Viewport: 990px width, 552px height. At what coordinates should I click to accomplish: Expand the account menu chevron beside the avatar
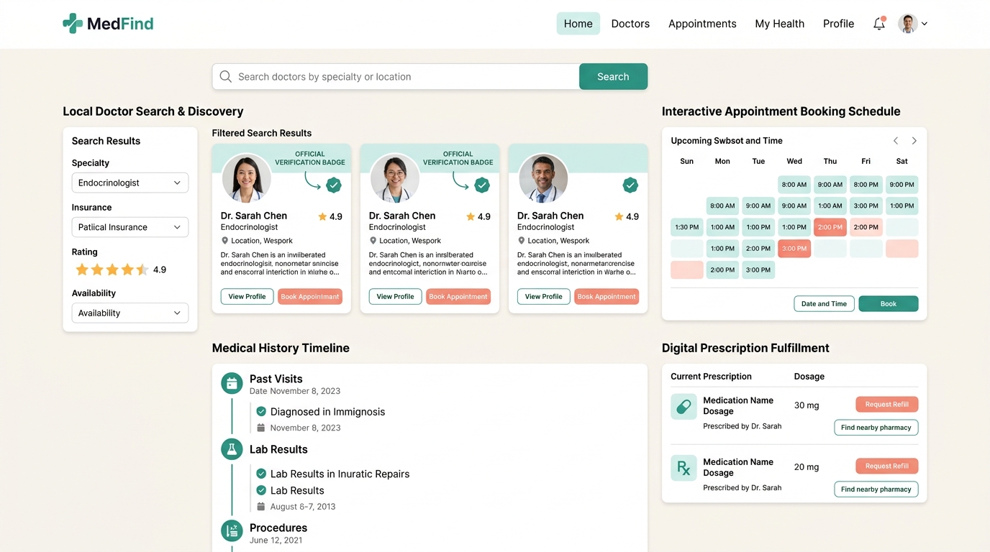[925, 24]
